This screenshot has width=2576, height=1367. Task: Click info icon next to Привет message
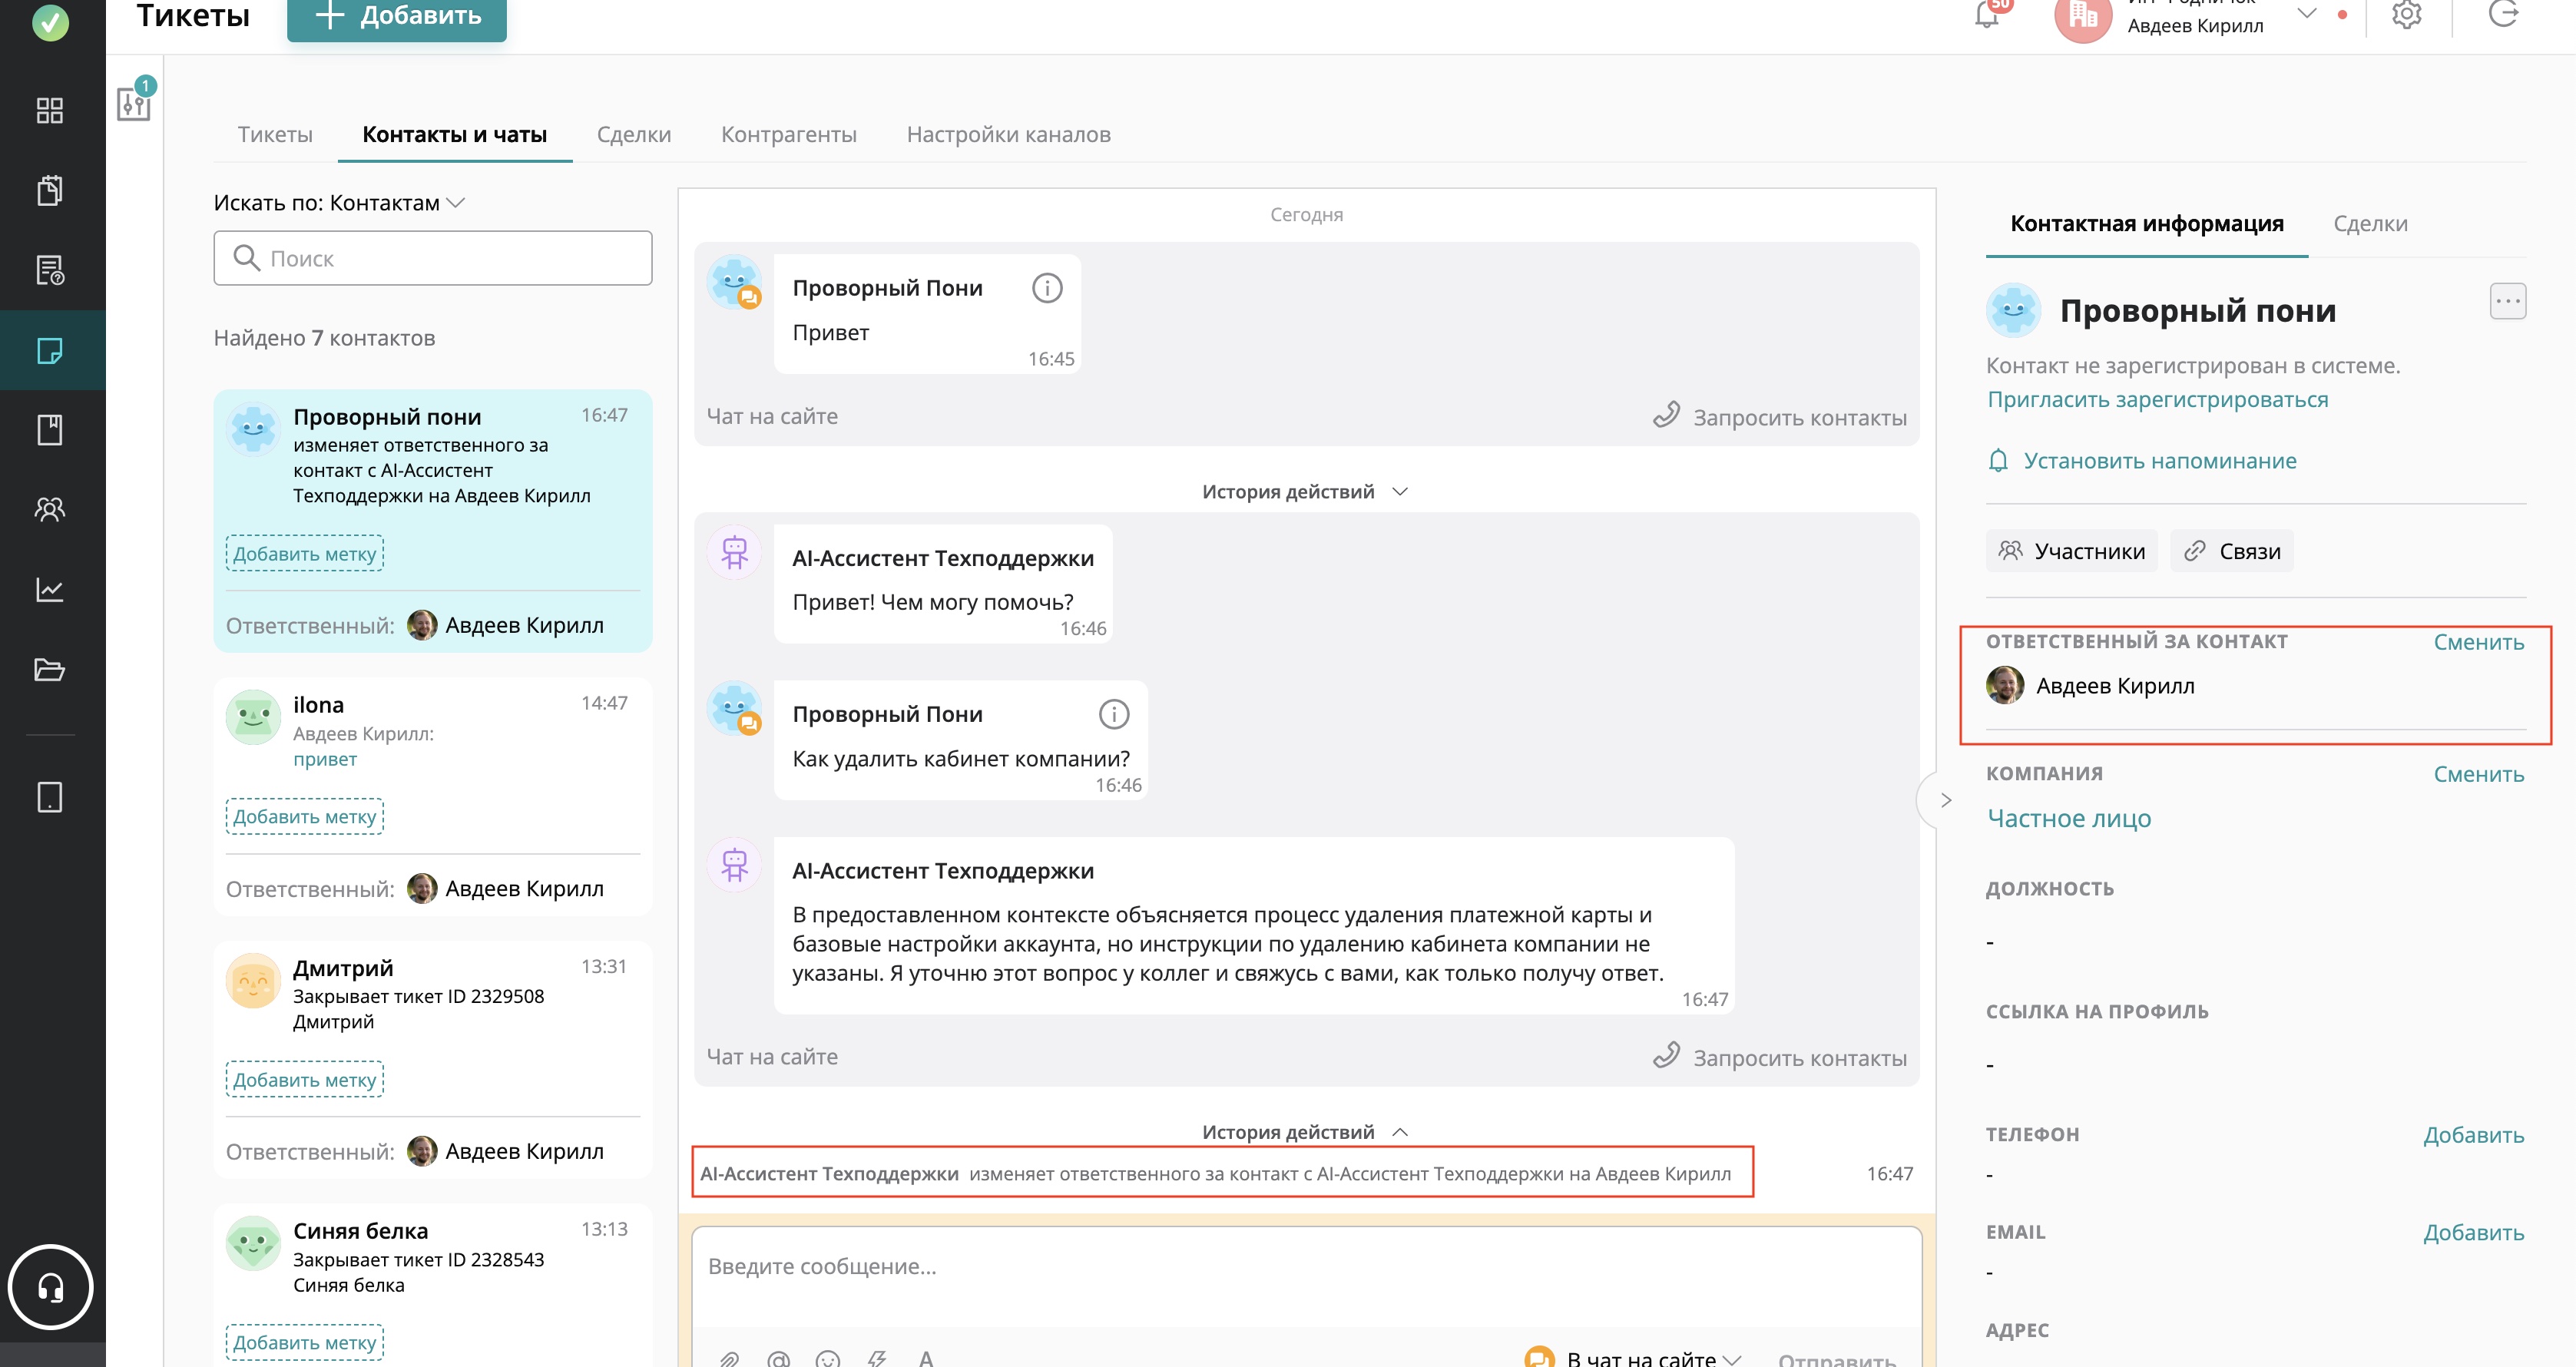[x=1046, y=288]
